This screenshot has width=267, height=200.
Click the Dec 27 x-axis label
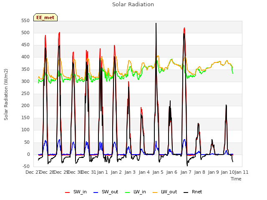tap(33, 172)
